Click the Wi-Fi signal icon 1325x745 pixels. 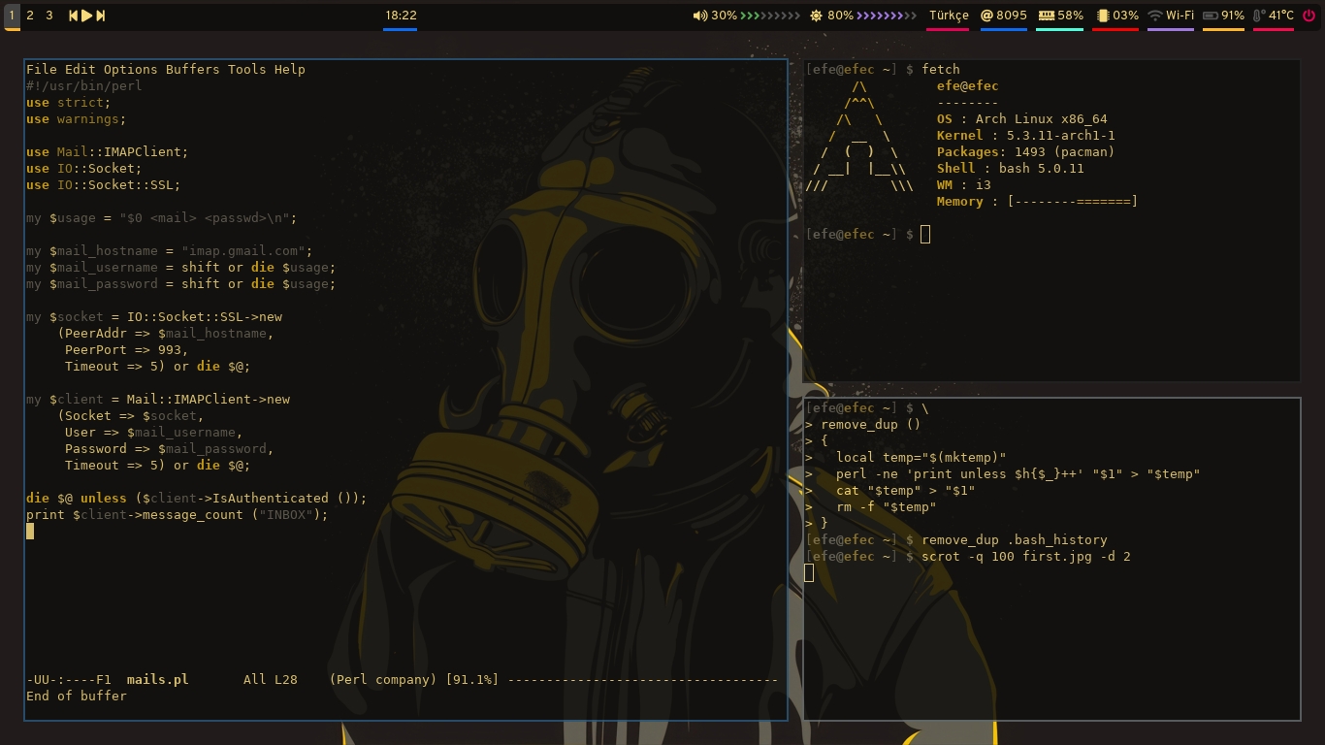[x=1154, y=16]
